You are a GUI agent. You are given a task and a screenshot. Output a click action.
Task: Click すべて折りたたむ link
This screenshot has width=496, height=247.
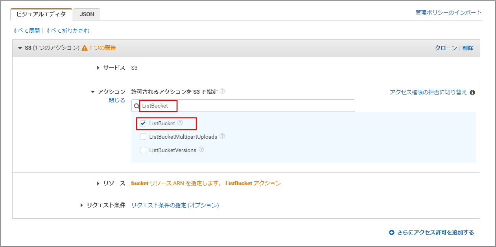click(68, 30)
